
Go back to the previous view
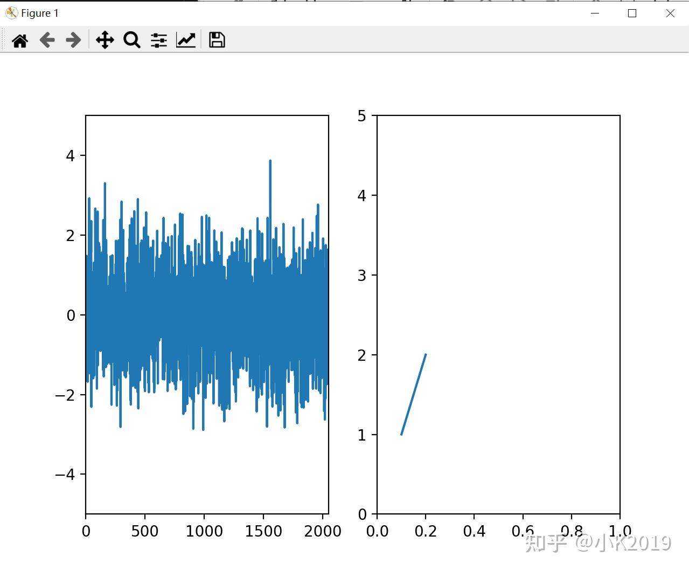click(x=47, y=40)
